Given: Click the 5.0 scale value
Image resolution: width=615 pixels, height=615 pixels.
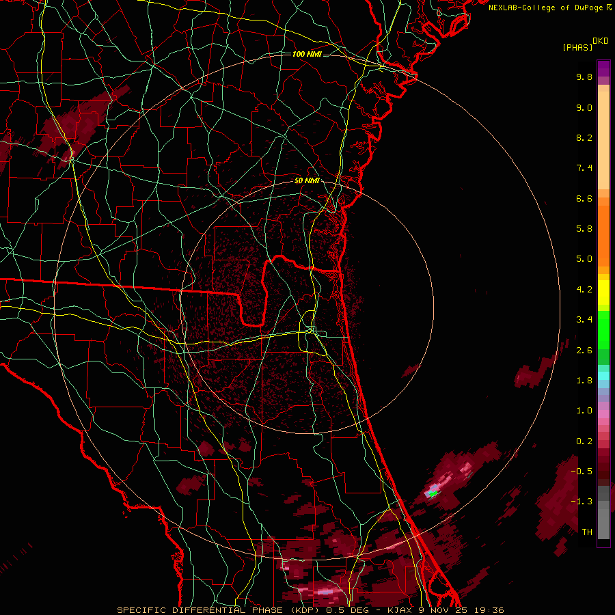Looking at the screenshot, I should point(584,259).
